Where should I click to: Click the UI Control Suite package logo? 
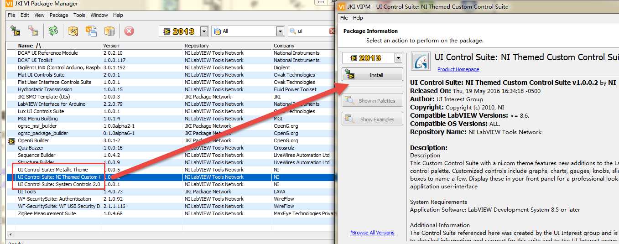[x=421, y=61]
